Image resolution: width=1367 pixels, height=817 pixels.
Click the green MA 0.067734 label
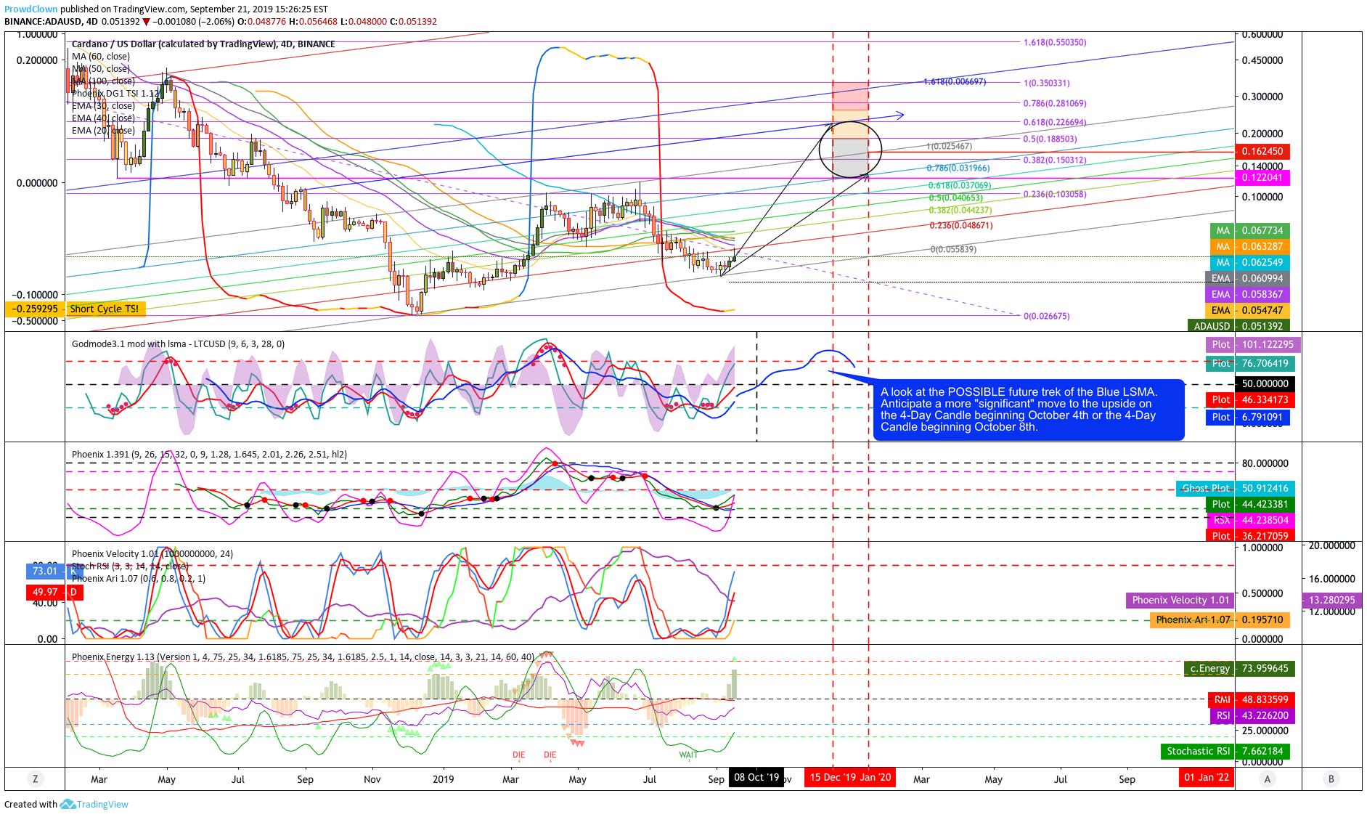click(x=1249, y=230)
